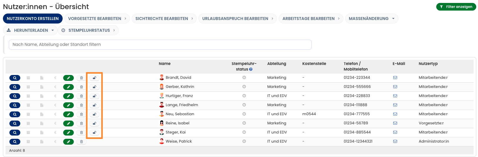Click the help question mark beside Stempeluhr-status
Viewport: 478px width, 157px height.
point(251,69)
